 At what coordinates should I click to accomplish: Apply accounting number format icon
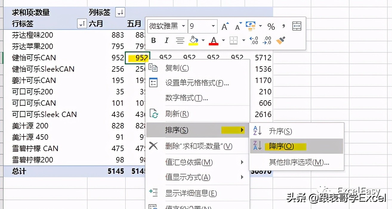point(251,26)
